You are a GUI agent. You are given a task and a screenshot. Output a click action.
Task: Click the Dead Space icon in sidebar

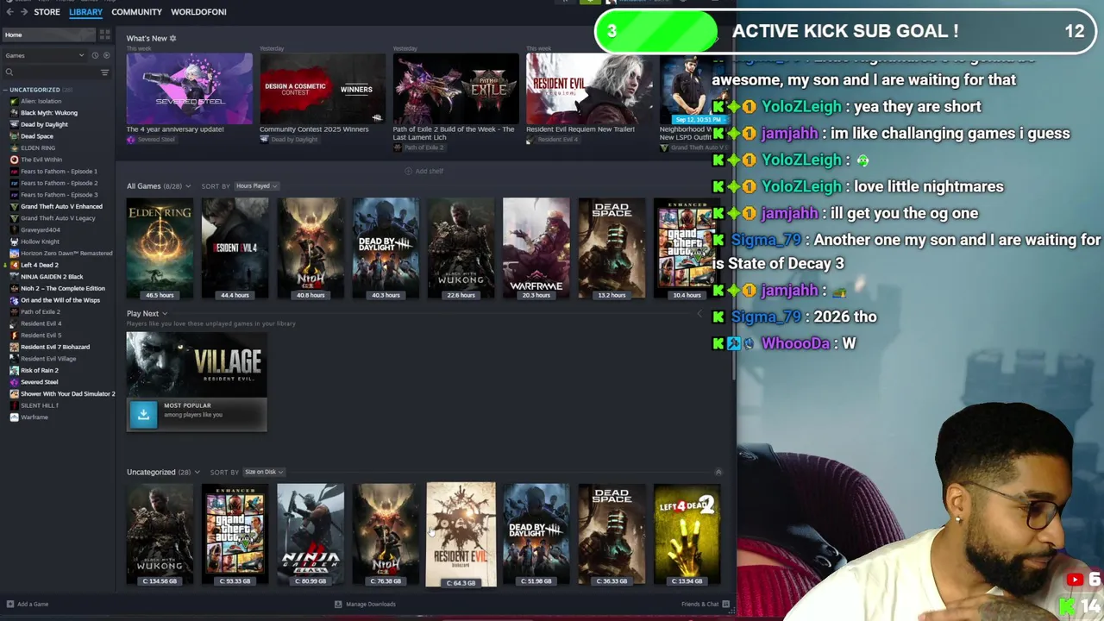tap(14, 136)
